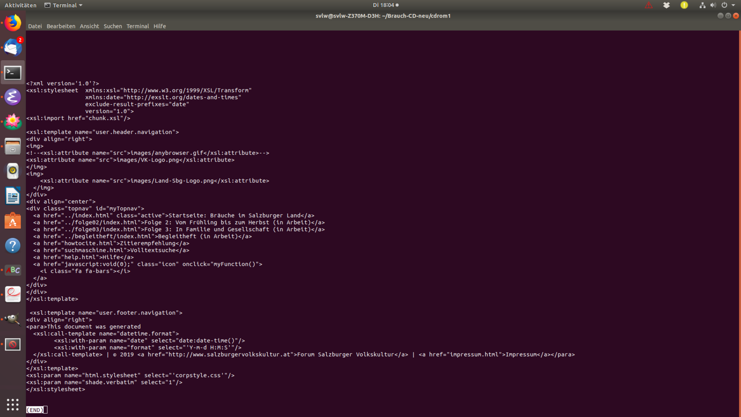
Task: Show all applications grid
Action: (x=13, y=404)
